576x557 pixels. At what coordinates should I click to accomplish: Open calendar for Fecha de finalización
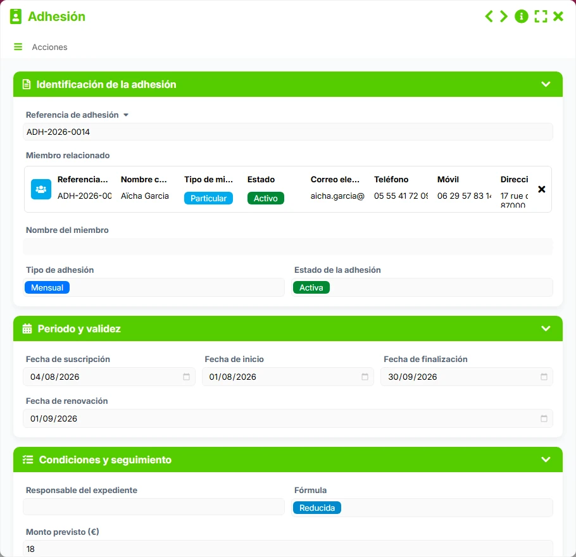coord(544,377)
